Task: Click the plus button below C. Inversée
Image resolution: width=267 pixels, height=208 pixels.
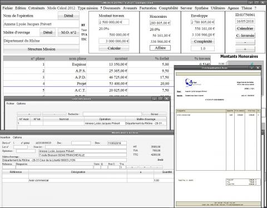Action: click(245, 49)
